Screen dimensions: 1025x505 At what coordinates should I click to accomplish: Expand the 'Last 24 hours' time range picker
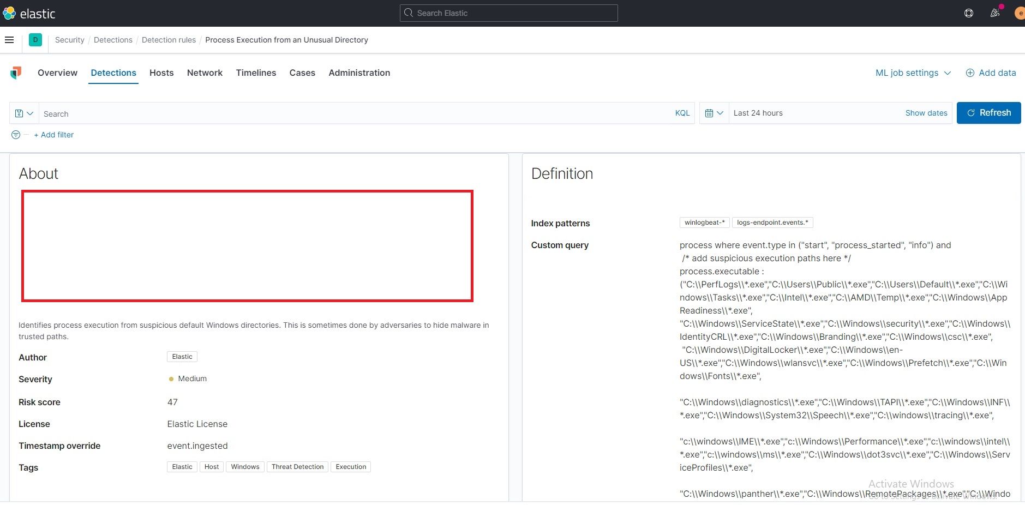pos(759,113)
